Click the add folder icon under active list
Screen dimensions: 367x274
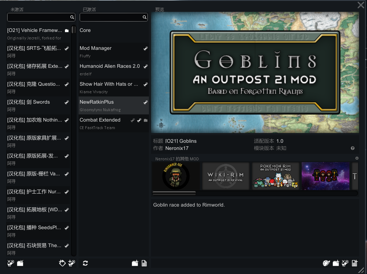pyautogui.click(x=135, y=263)
